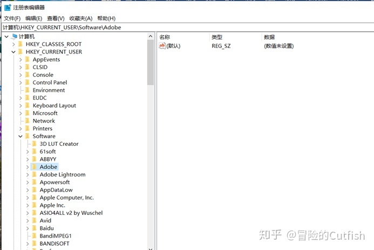Screen dimensions: 374x250
Task: Collapse the 计算机 root node
Action: (6, 37)
